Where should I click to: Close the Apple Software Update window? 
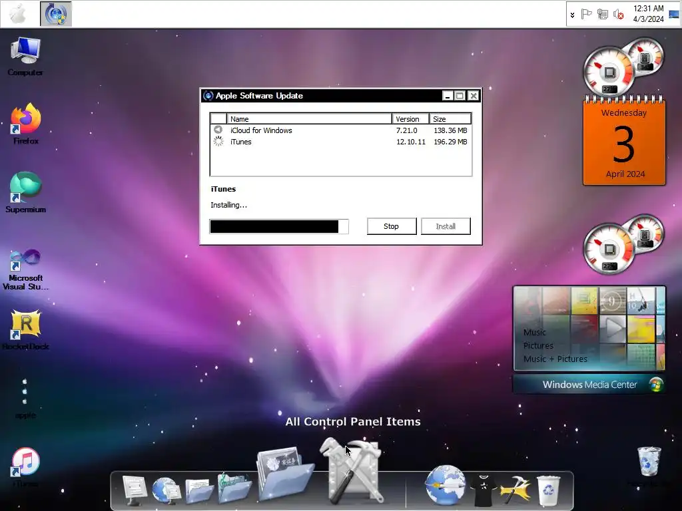coord(474,96)
